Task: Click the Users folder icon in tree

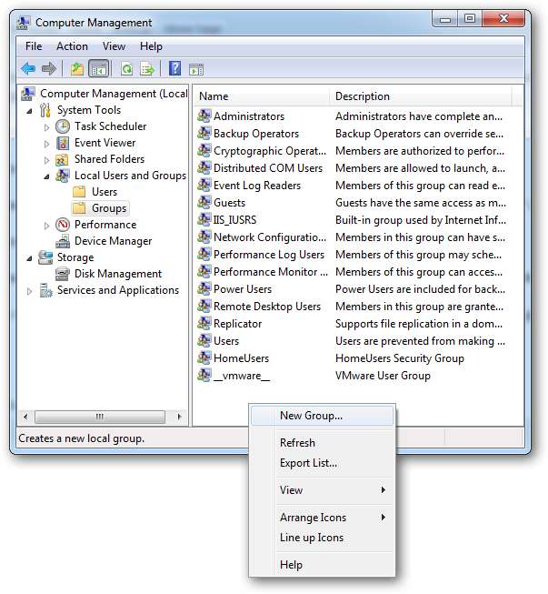Action: coord(79,192)
